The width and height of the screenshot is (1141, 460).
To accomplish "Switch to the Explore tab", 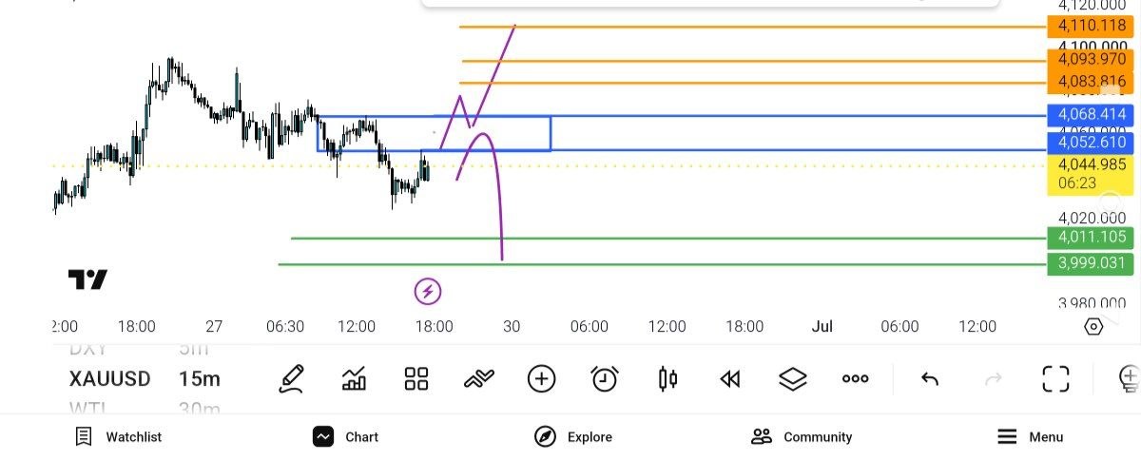I will (573, 437).
